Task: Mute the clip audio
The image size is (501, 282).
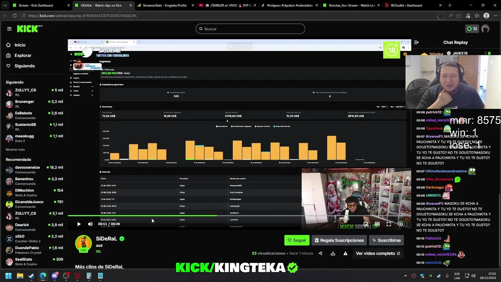Action: click(x=90, y=224)
